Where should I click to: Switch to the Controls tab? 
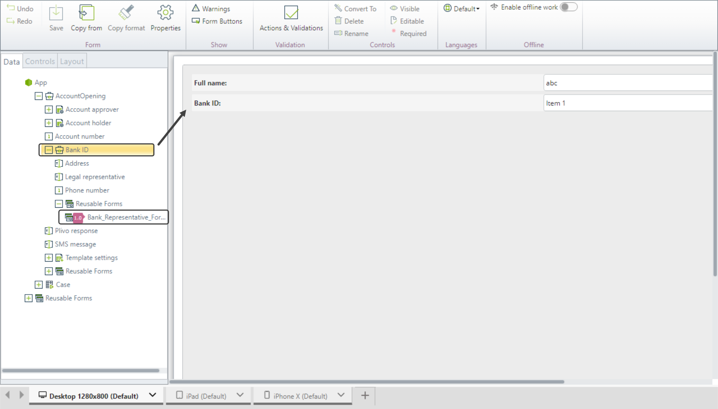(40, 61)
